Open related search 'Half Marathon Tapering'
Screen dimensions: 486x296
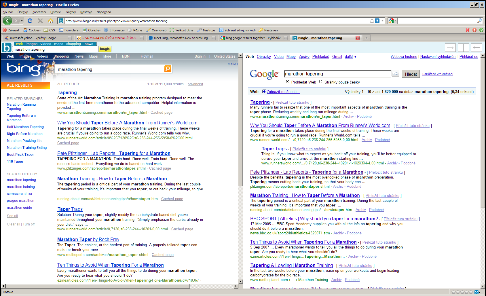point(25,127)
